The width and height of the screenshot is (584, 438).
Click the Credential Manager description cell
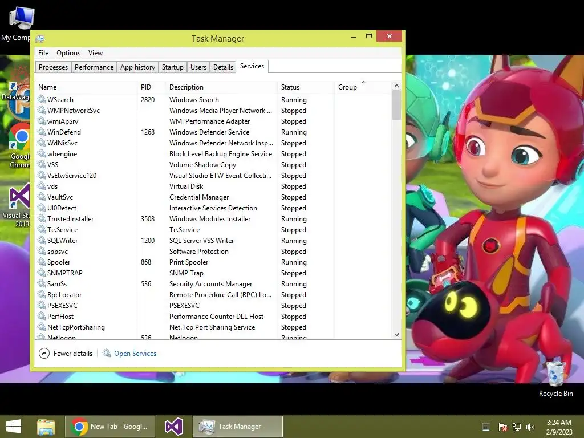pyautogui.click(x=199, y=197)
